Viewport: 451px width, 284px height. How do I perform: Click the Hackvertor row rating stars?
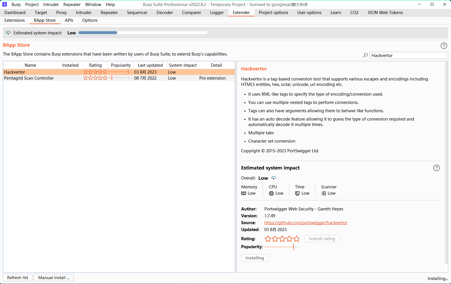tap(95, 72)
